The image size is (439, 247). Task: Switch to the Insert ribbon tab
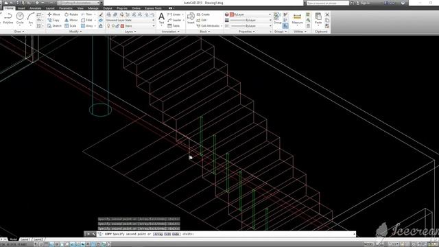(x=21, y=8)
